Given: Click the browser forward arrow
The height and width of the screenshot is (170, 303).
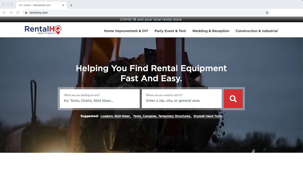Looking at the screenshot, I should [x=11, y=13].
